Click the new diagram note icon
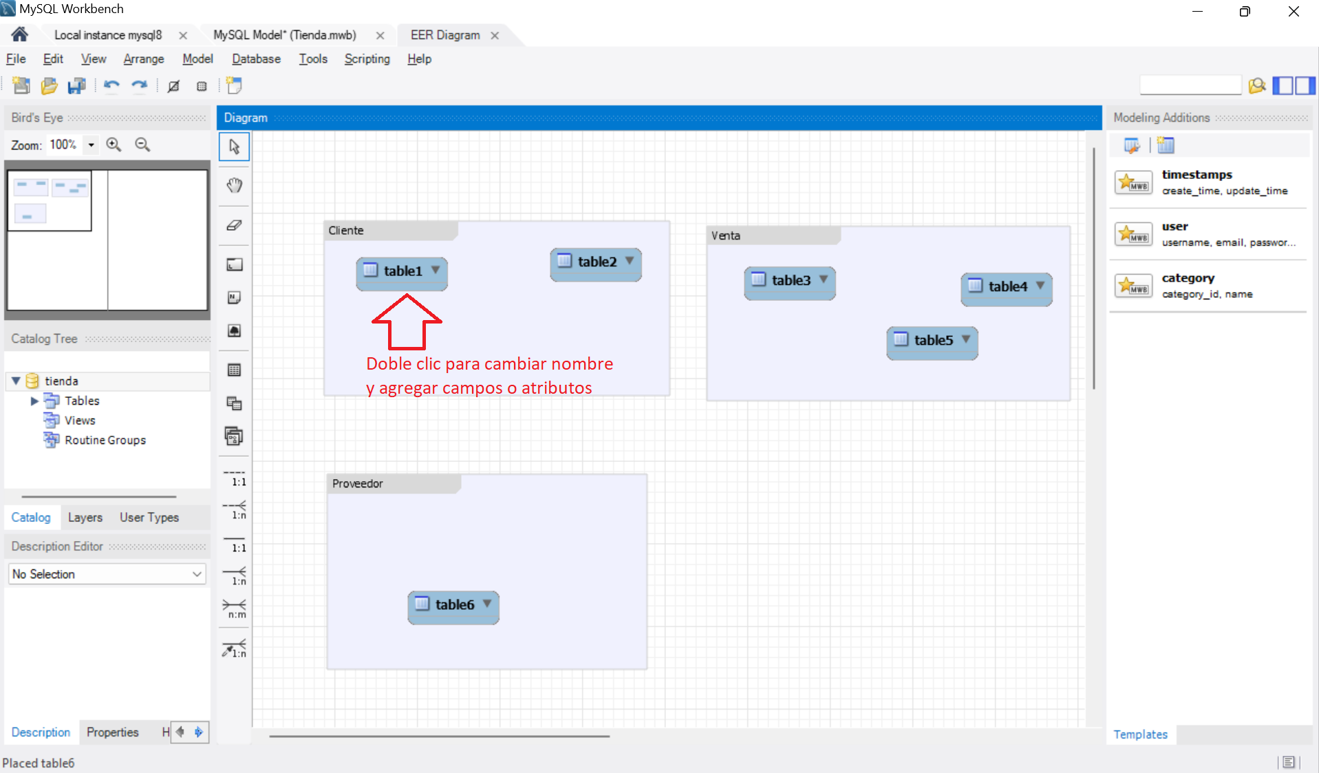Screen dimensions: 1319x773 [234, 85]
